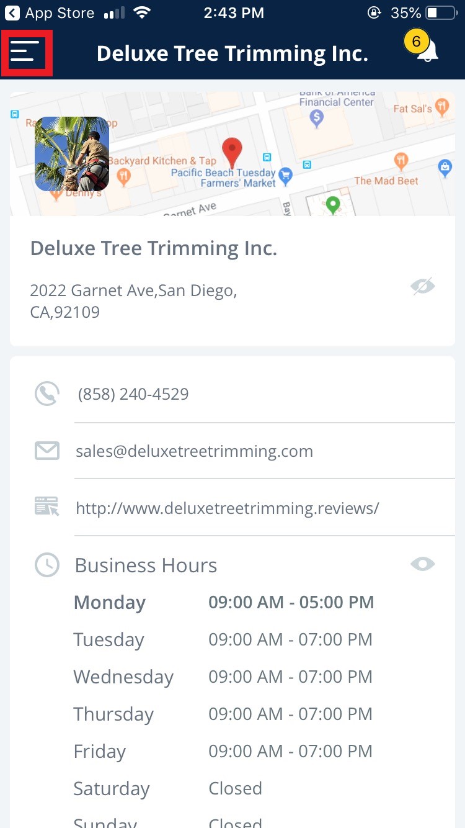Open deluxetreetrimming.reviews website link
Image resolution: width=465 pixels, height=828 pixels.
coord(227,508)
